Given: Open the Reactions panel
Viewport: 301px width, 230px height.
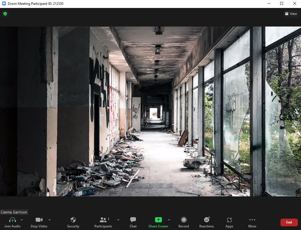Looking at the screenshot, I should click(x=206, y=220).
